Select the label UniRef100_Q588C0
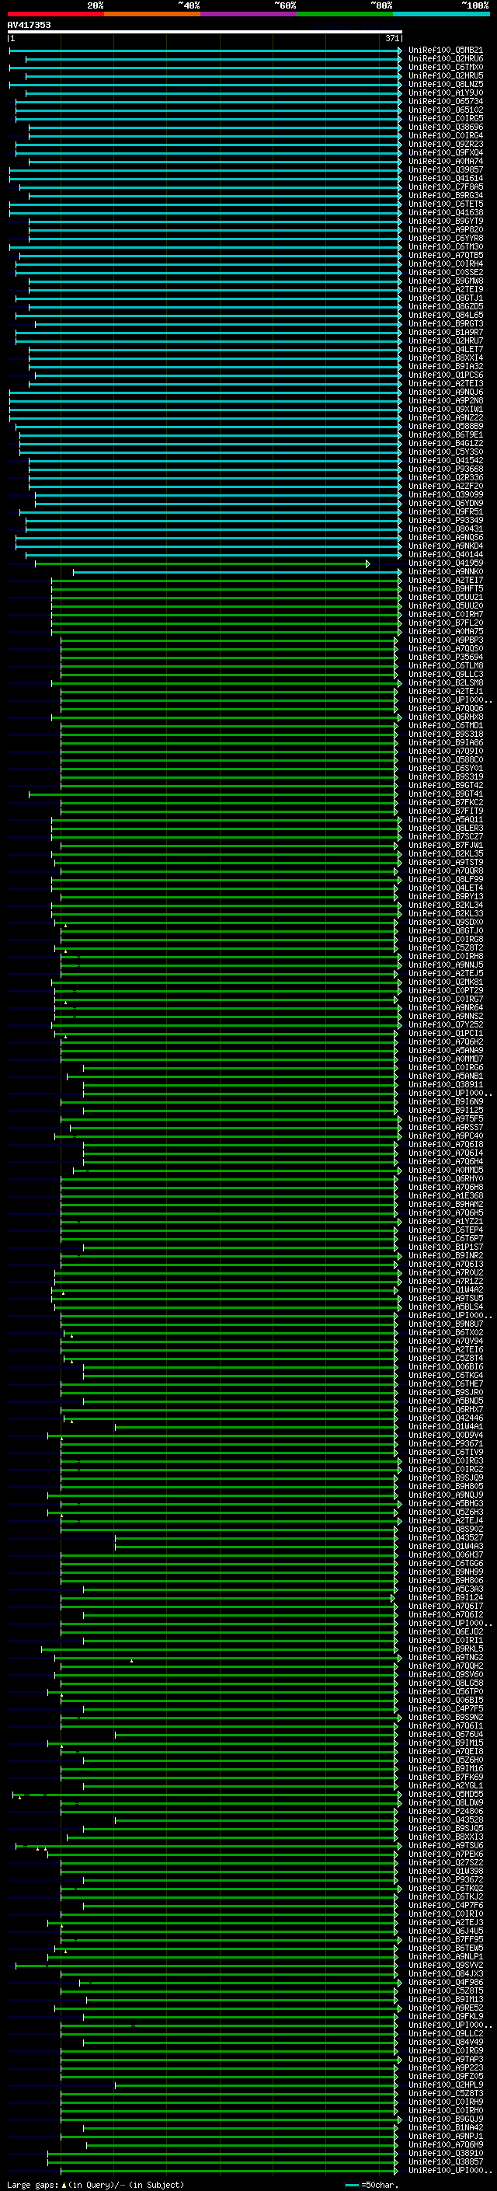The height and width of the screenshot is (2191, 497). (446, 759)
